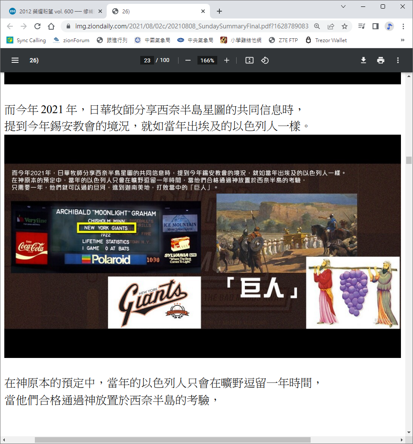The width and height of the screenshot is (413, 444).
Task: Open the 小學雞結他網 bookmark
Action: tap(241, 40)
